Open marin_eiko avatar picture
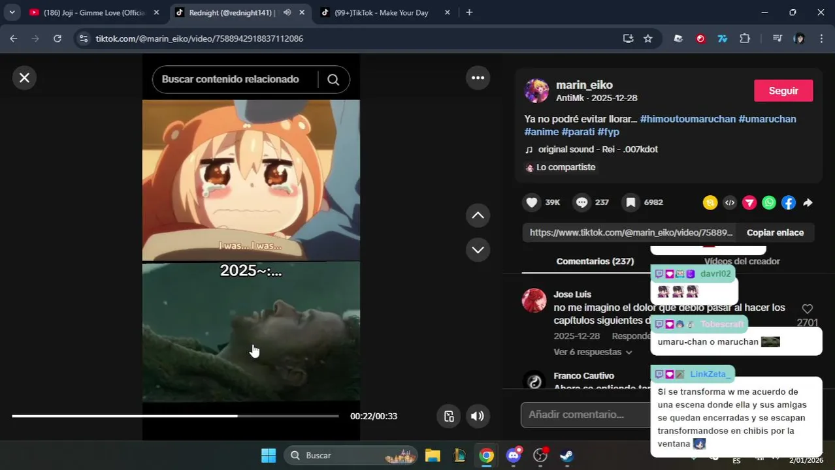 537,91
